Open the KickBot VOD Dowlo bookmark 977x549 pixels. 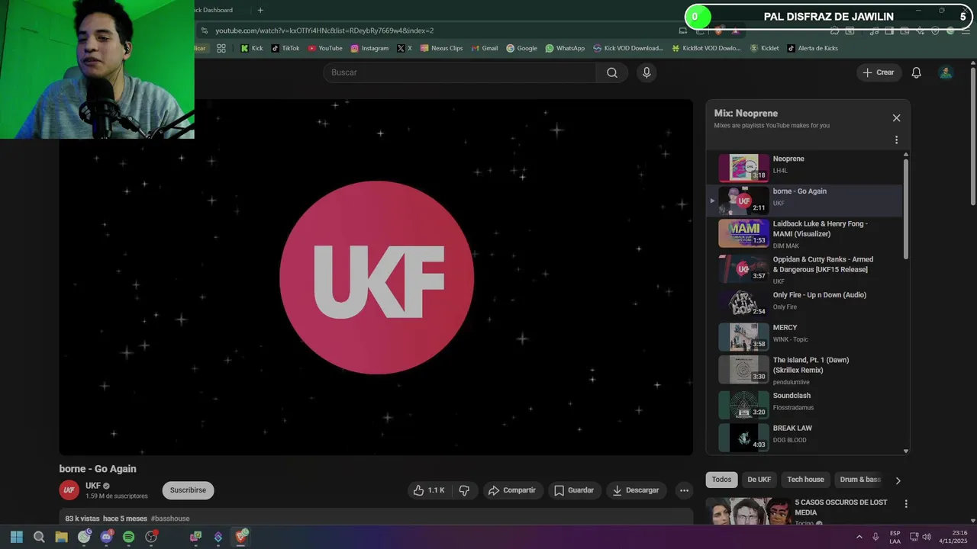tap(706, 48)
